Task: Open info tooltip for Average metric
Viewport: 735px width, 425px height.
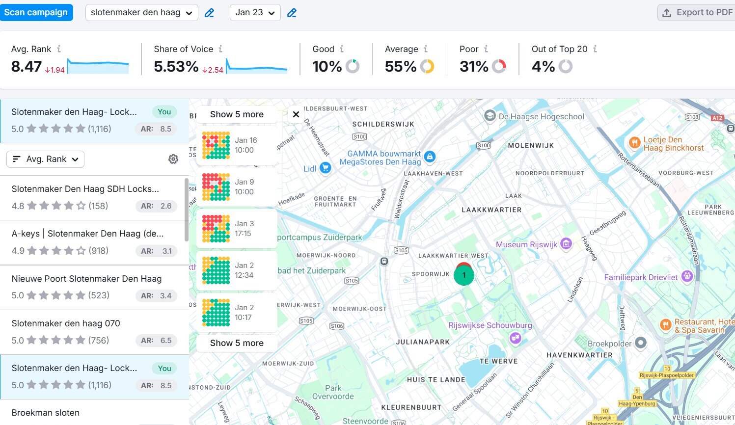Action: (x=426, y=49)
